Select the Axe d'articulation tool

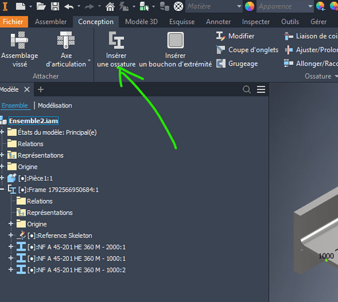pos(66,50)
